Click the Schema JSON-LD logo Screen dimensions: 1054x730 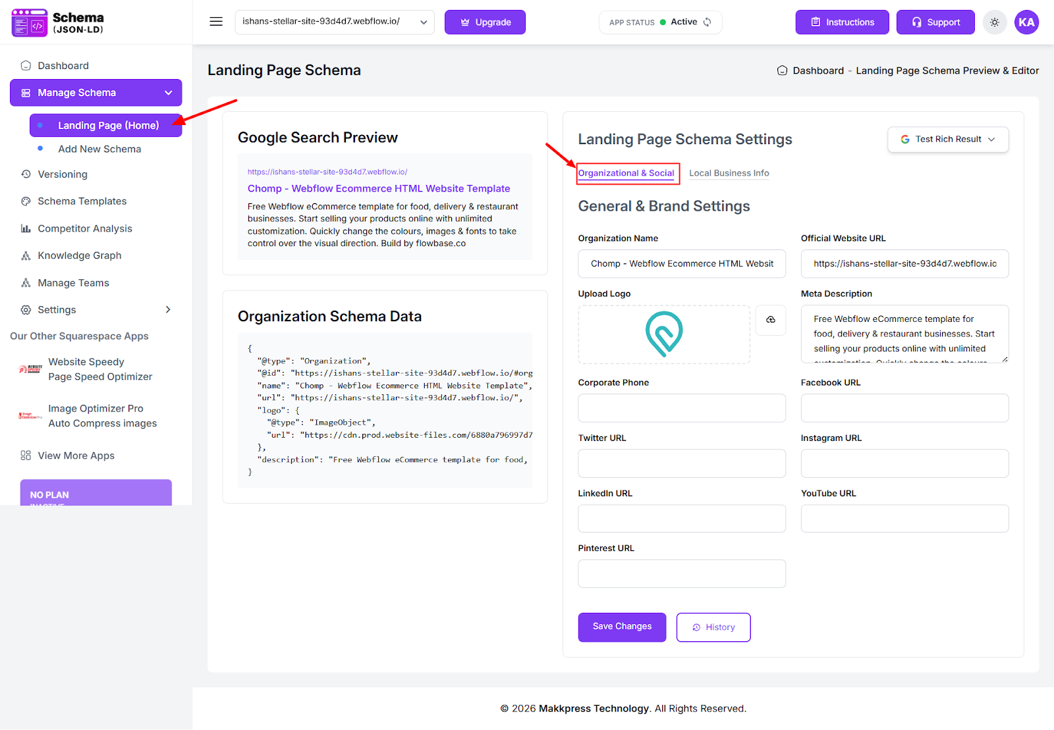(x=58, y=22)
